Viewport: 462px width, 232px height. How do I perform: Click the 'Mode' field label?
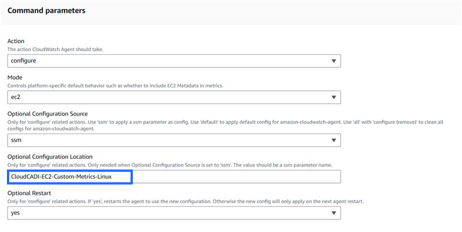coord(15,77)
